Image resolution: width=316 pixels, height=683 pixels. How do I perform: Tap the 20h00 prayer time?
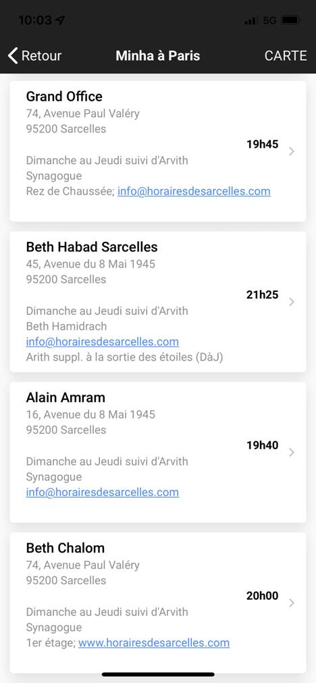coord(263,595)
